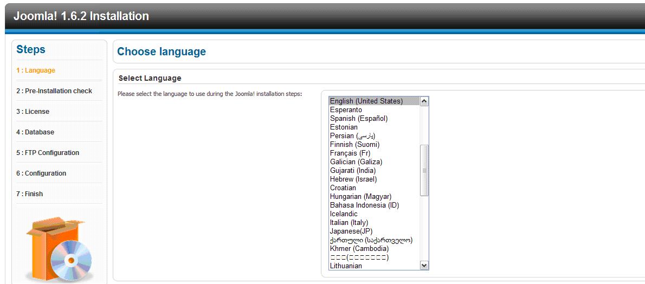Screen dimensions: 645x284
Task: Open step 3 : License
Action: coord(33,112)
